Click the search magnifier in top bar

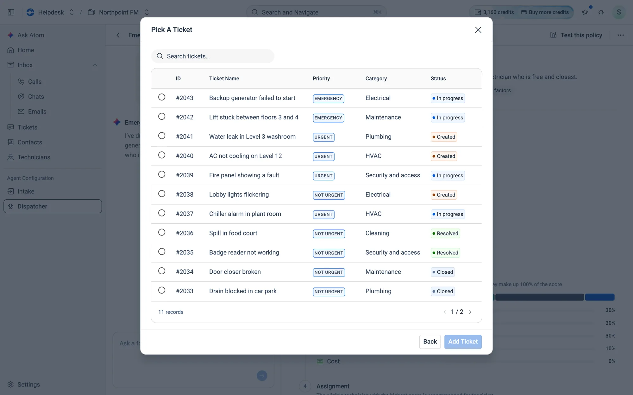(x=254, y=12)
